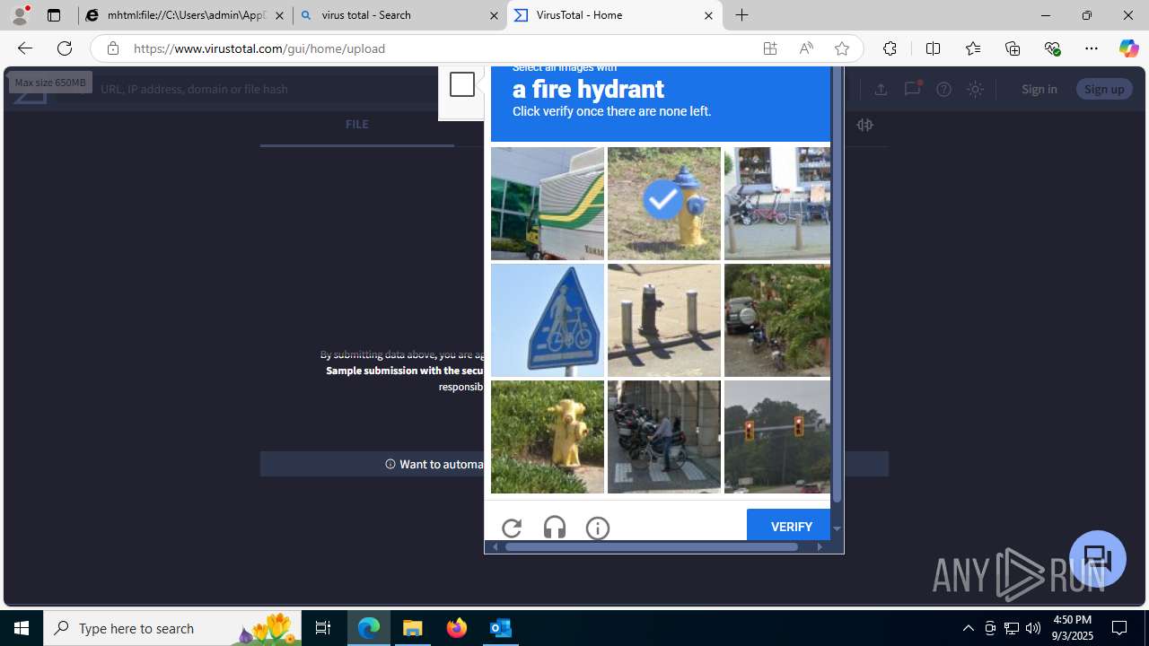This screenshot has height=646, width=1149.
Task: Click the compress icon near tabs row
Action: pyautogui.click(x=864, y=125)
